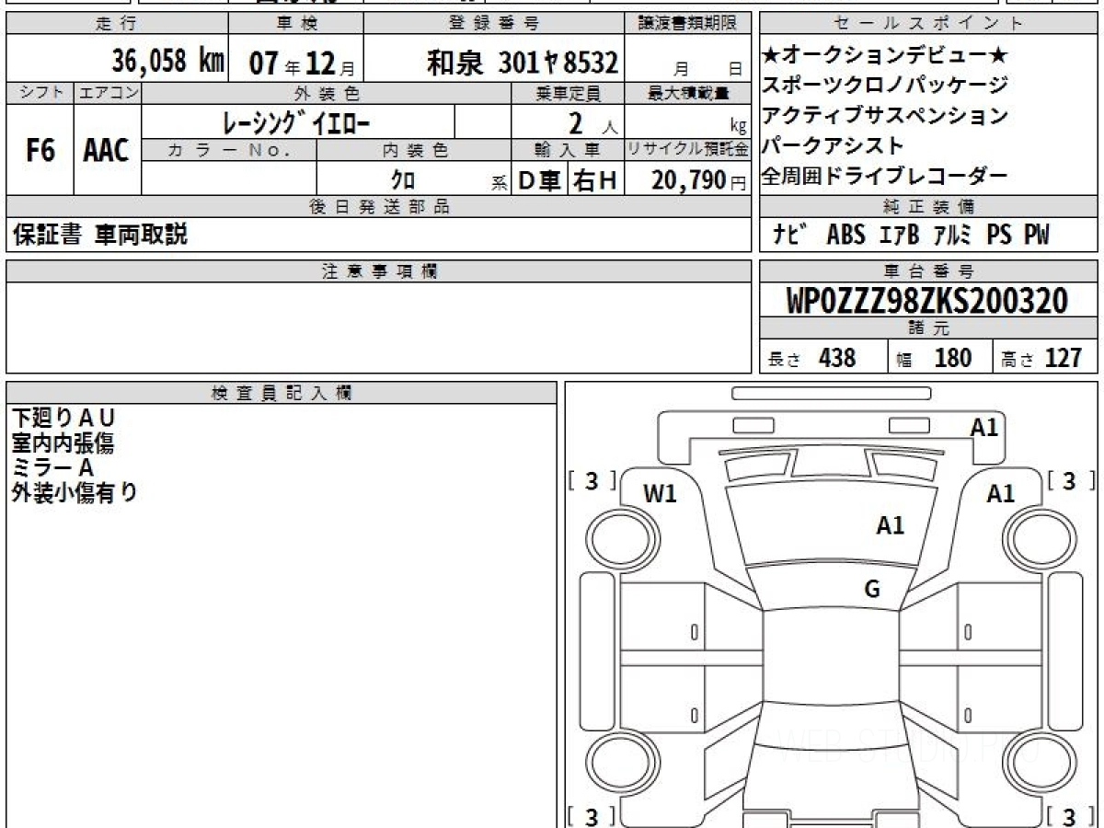Click the 譲渡書類期限 header

click(x=689, y=24)
